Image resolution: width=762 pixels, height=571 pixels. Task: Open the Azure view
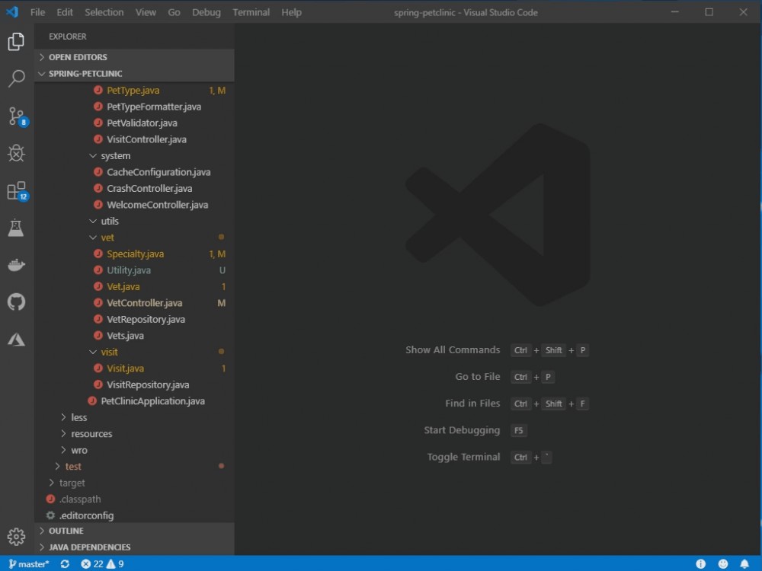[16, 340]
